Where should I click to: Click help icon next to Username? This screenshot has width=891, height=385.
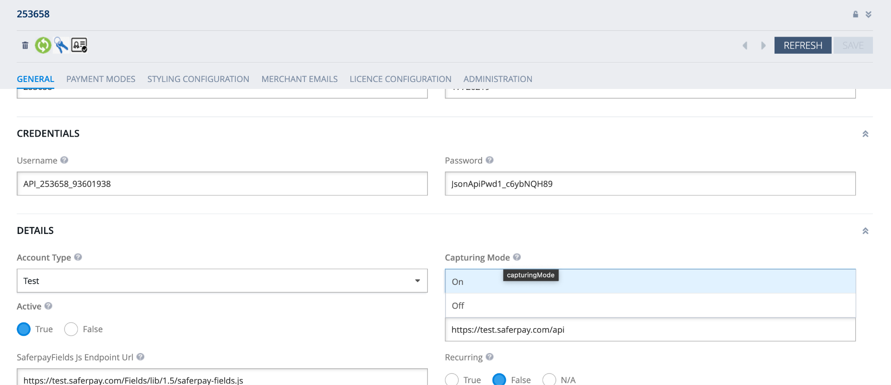click(x=65, y=160)
